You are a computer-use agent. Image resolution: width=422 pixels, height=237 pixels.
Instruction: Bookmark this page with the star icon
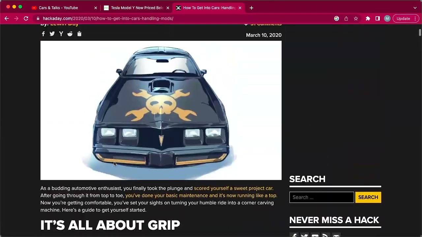pyautogui.click(x=356, y=18)
